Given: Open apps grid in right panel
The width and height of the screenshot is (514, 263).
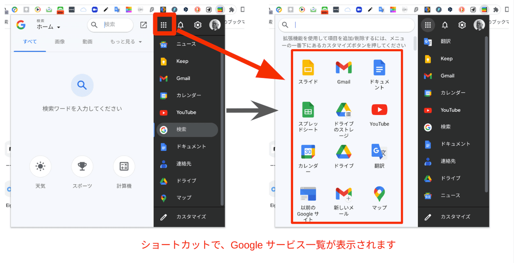Looking at the screenshot, I should [427, 25].
